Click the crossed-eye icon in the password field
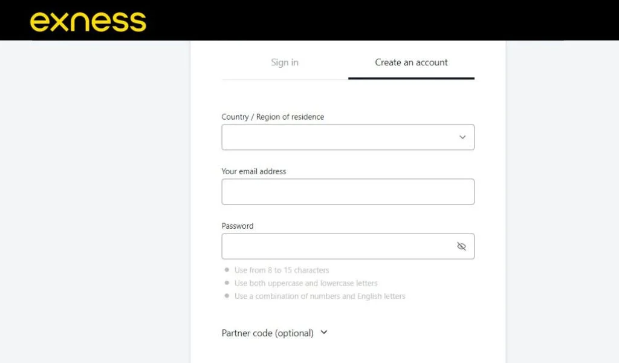Viewport: 619px width, 363px height. [461, 246]
